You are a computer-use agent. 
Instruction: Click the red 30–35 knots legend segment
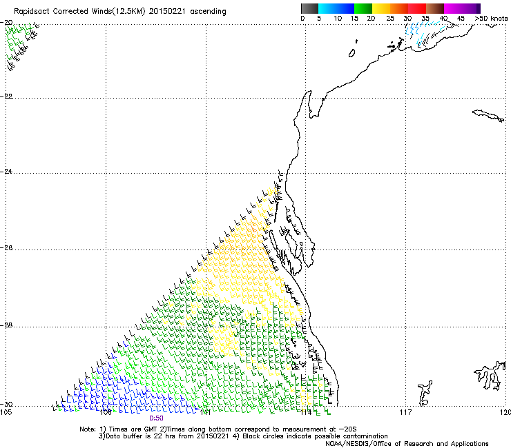(417, 8)
